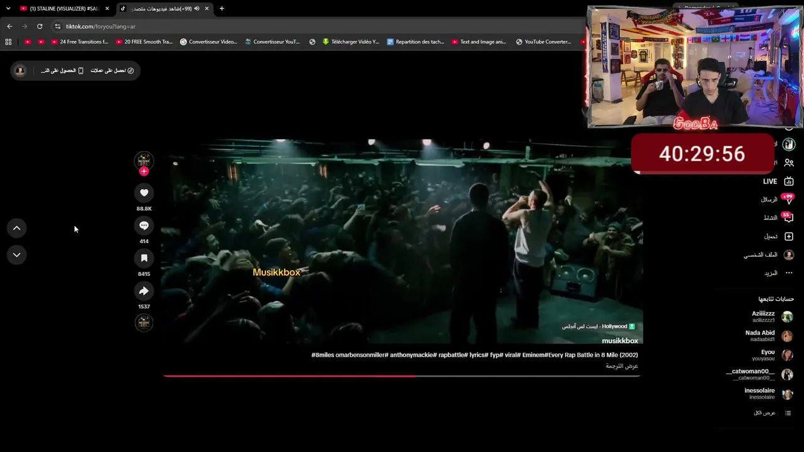Click the address bar URL field
The image size is (804, 452).
314,26
